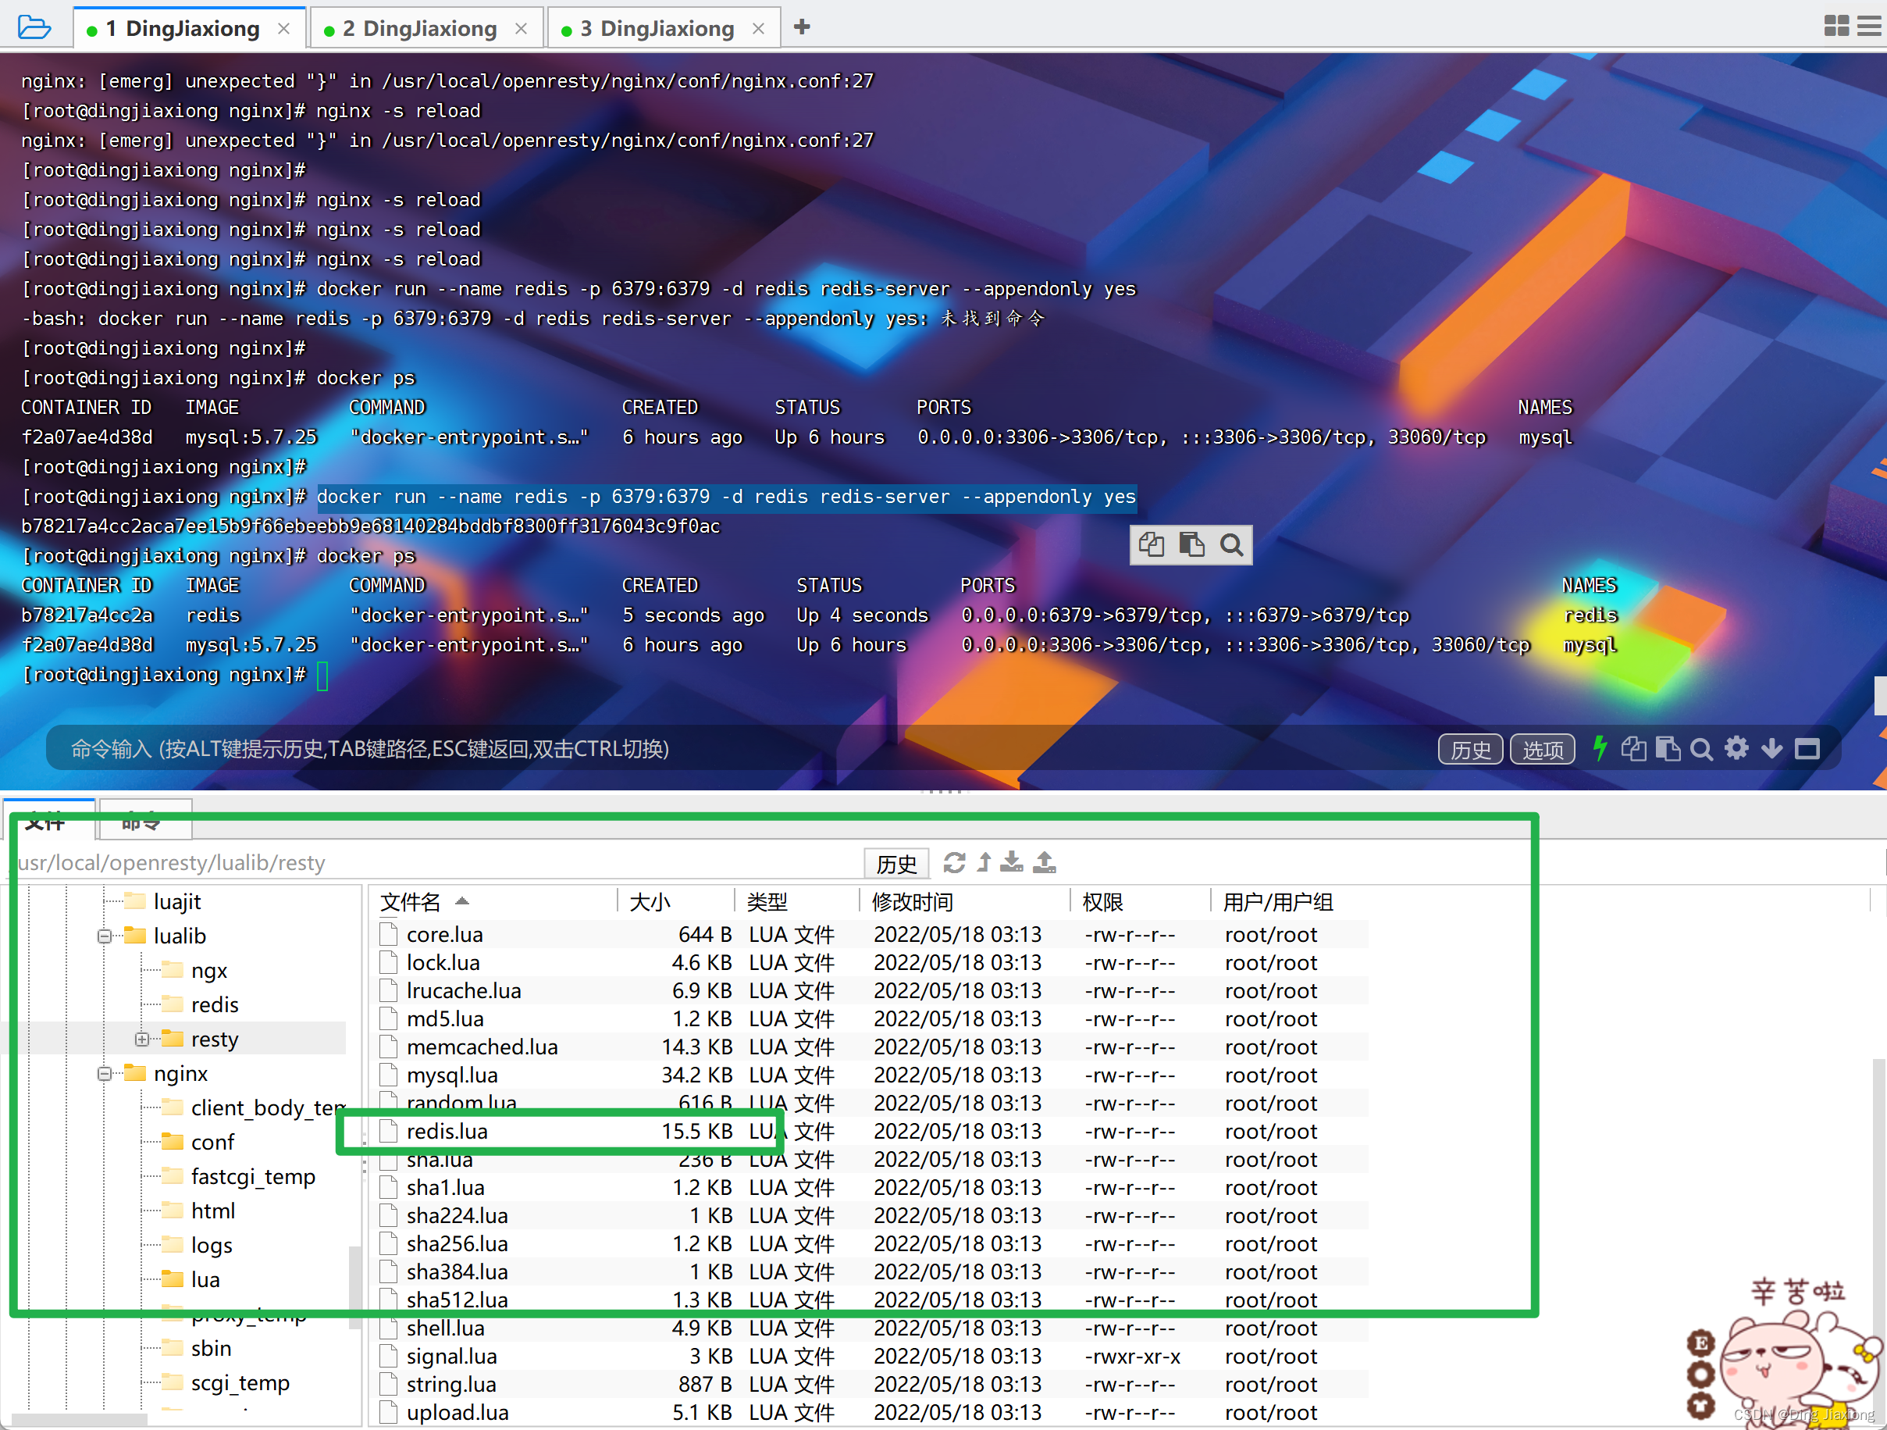Select the sbin folder in the tree

(197, 1349)
